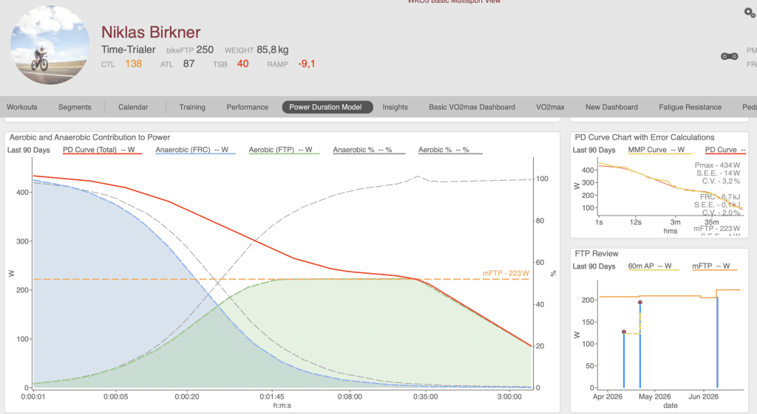757x414 pixels.
Task: Open the Training tab
Action: click(192, 107)
